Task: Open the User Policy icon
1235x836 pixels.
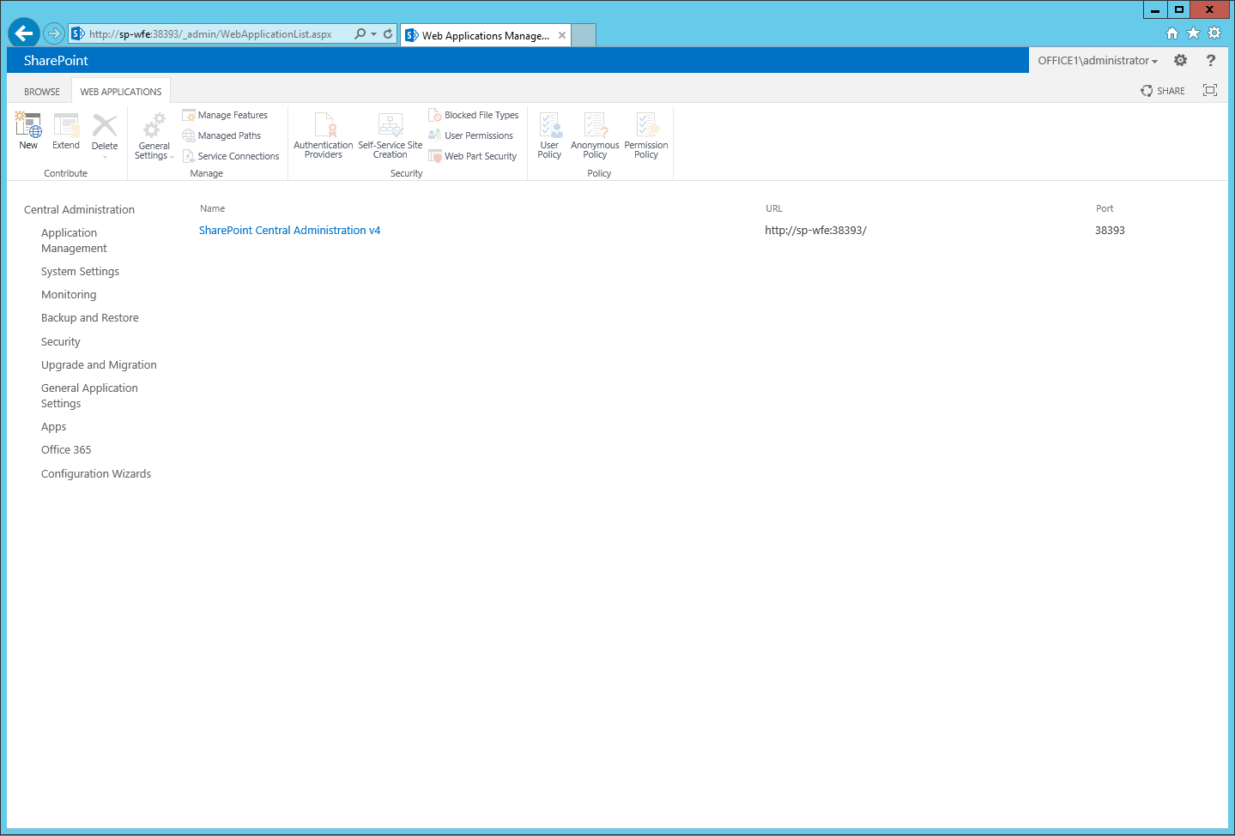Action: [x=550, y=125]
